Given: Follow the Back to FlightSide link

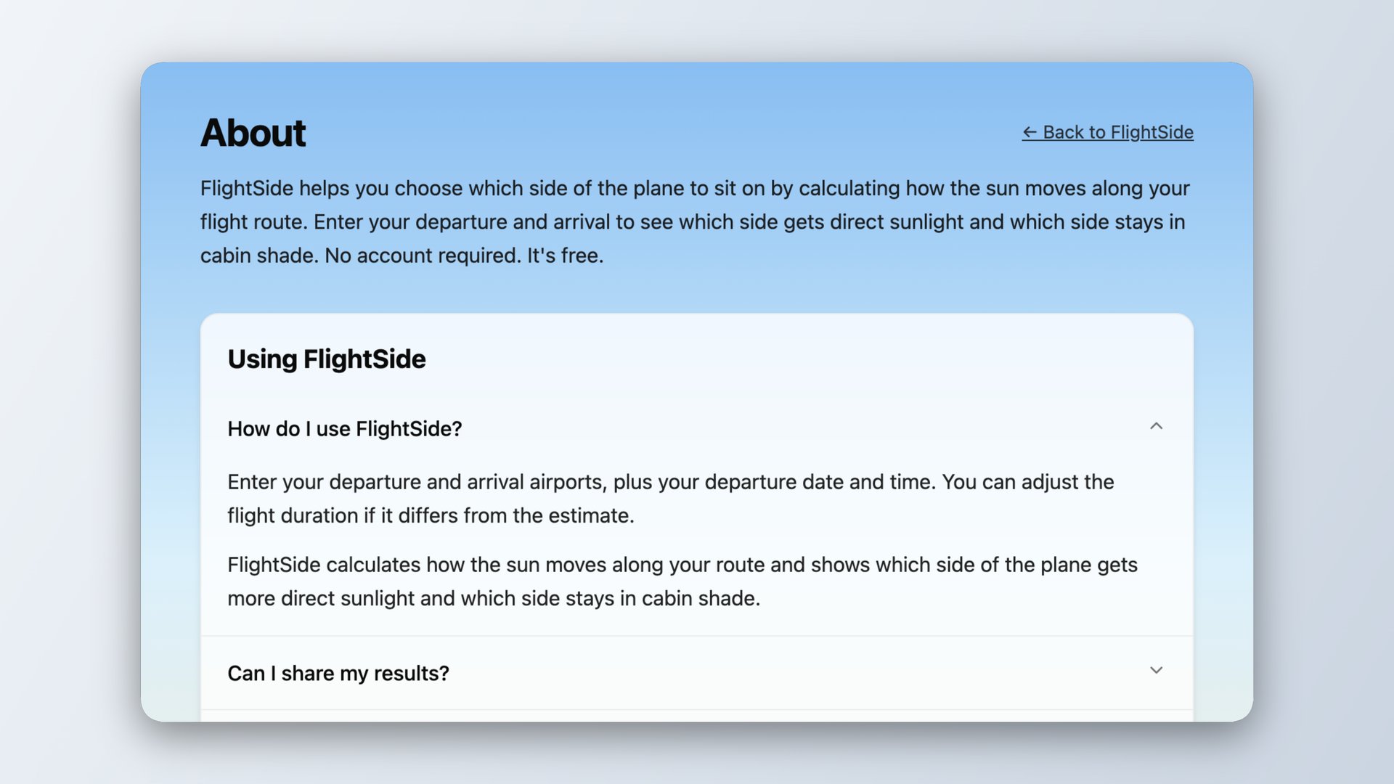Looking at the screenshot, I should pos(1109,132).
